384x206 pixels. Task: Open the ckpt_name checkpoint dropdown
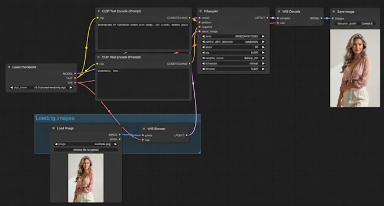[x=41, y=87]
